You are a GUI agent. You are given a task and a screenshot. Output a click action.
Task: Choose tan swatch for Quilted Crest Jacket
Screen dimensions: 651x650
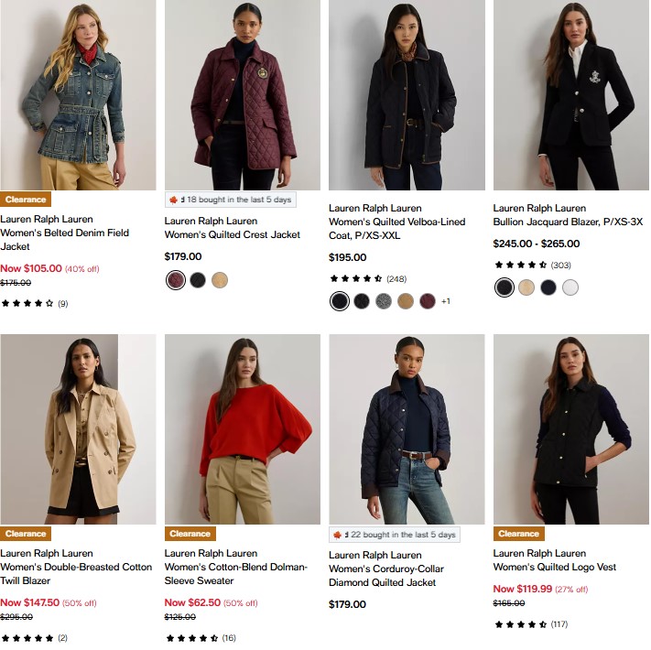pos(220,280)
